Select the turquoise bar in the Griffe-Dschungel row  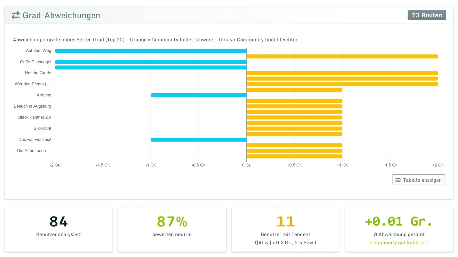(x=150, y=62)
